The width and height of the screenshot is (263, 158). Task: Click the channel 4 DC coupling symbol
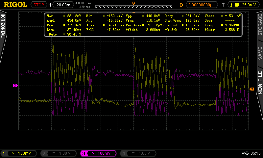pyautogui.click(x=133, y=153)
